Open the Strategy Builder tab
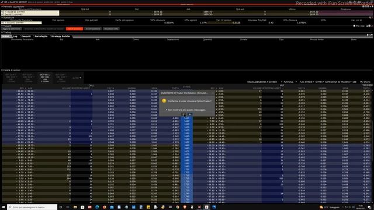This screenshot has width=374, height=210. (x=61, y=36)
